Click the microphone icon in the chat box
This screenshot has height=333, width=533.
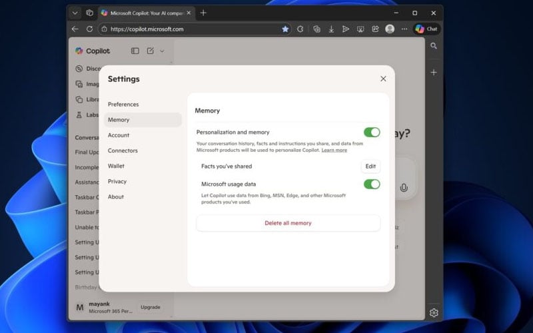[x=404, y=188]
